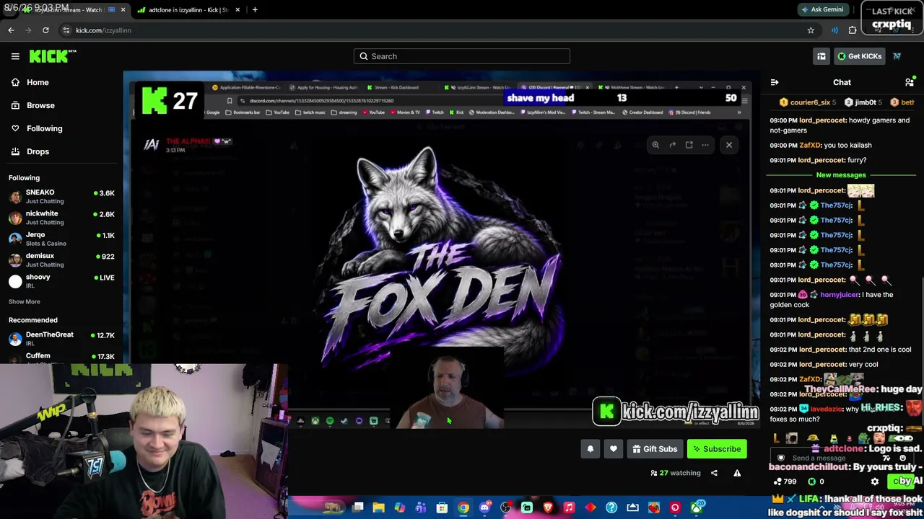Open shoovy's live IRL channel
This screenshot has width=924, height=519.
61,280
